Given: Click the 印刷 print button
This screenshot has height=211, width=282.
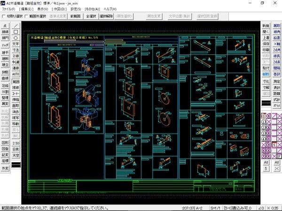Looking at the screenshot, I should point(266,50).
